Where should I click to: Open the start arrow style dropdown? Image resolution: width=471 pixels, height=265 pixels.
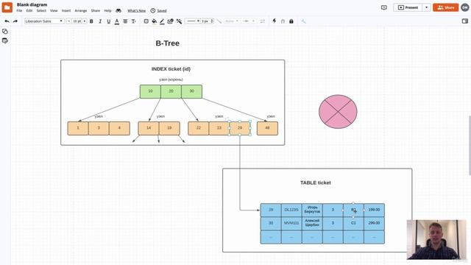point(232,21)
